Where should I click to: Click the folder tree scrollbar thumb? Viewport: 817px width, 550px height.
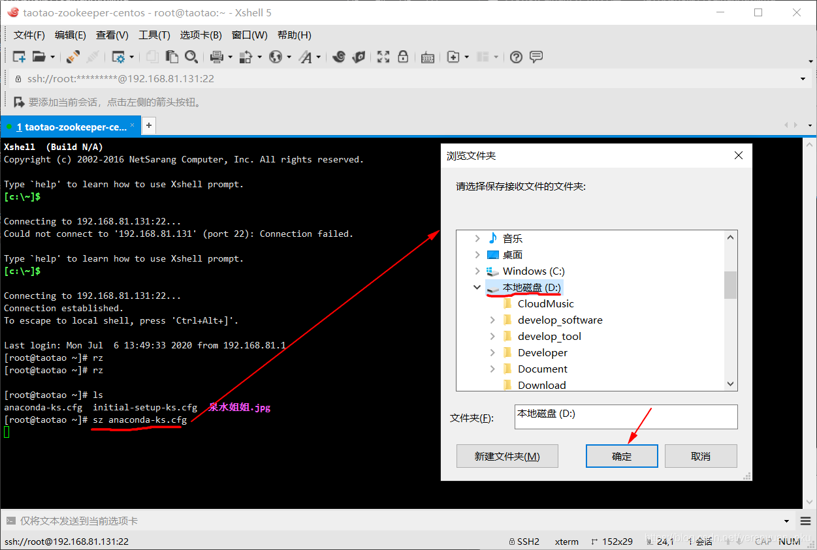pos(731,284)
